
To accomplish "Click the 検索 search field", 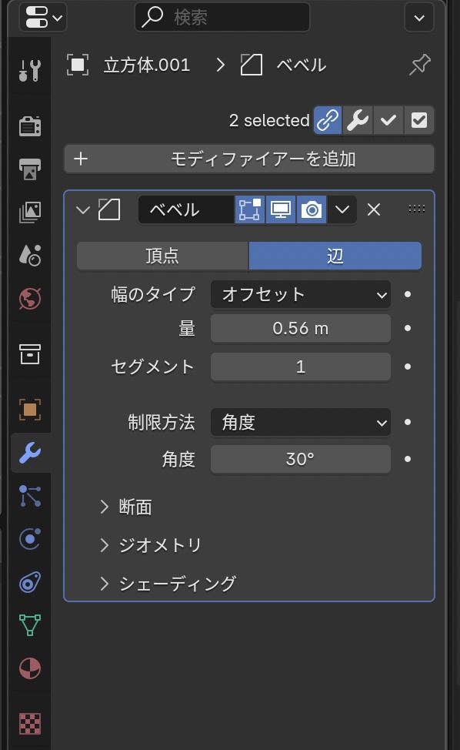I will (x=222, y=16).
